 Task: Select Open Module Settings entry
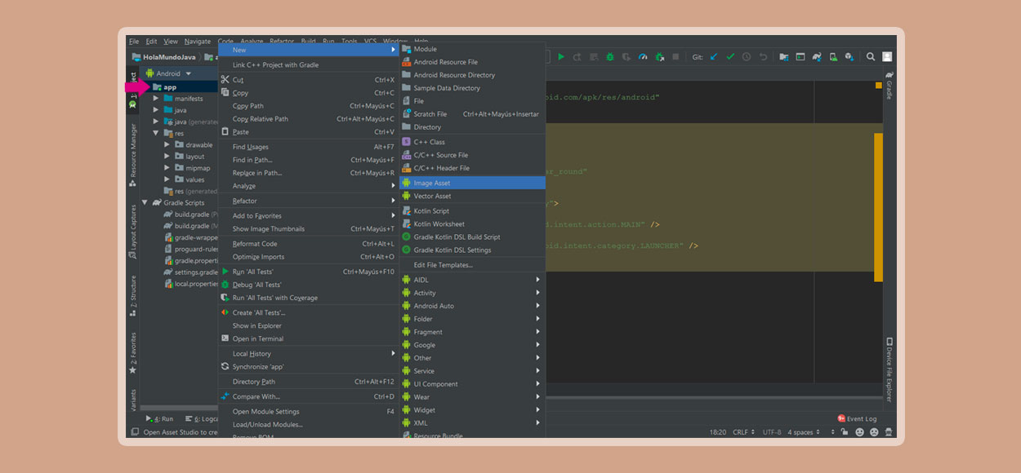308,412
